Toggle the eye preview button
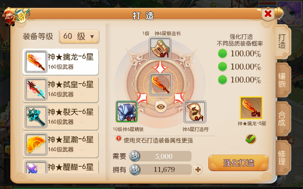The image size is (303, 189). click(x=161, y=107)
